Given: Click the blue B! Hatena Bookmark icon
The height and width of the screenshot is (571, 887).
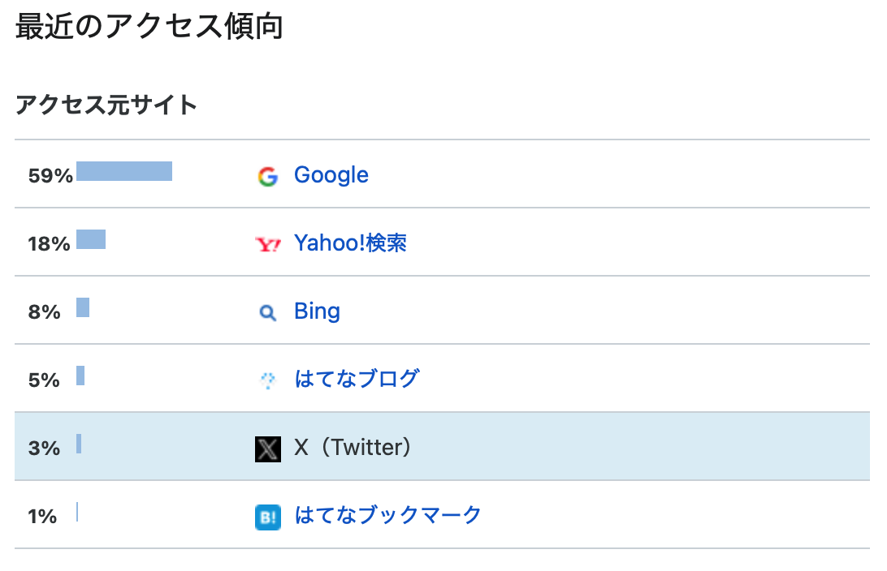Looking at the screenshot, I should click(x=268, y=517).
